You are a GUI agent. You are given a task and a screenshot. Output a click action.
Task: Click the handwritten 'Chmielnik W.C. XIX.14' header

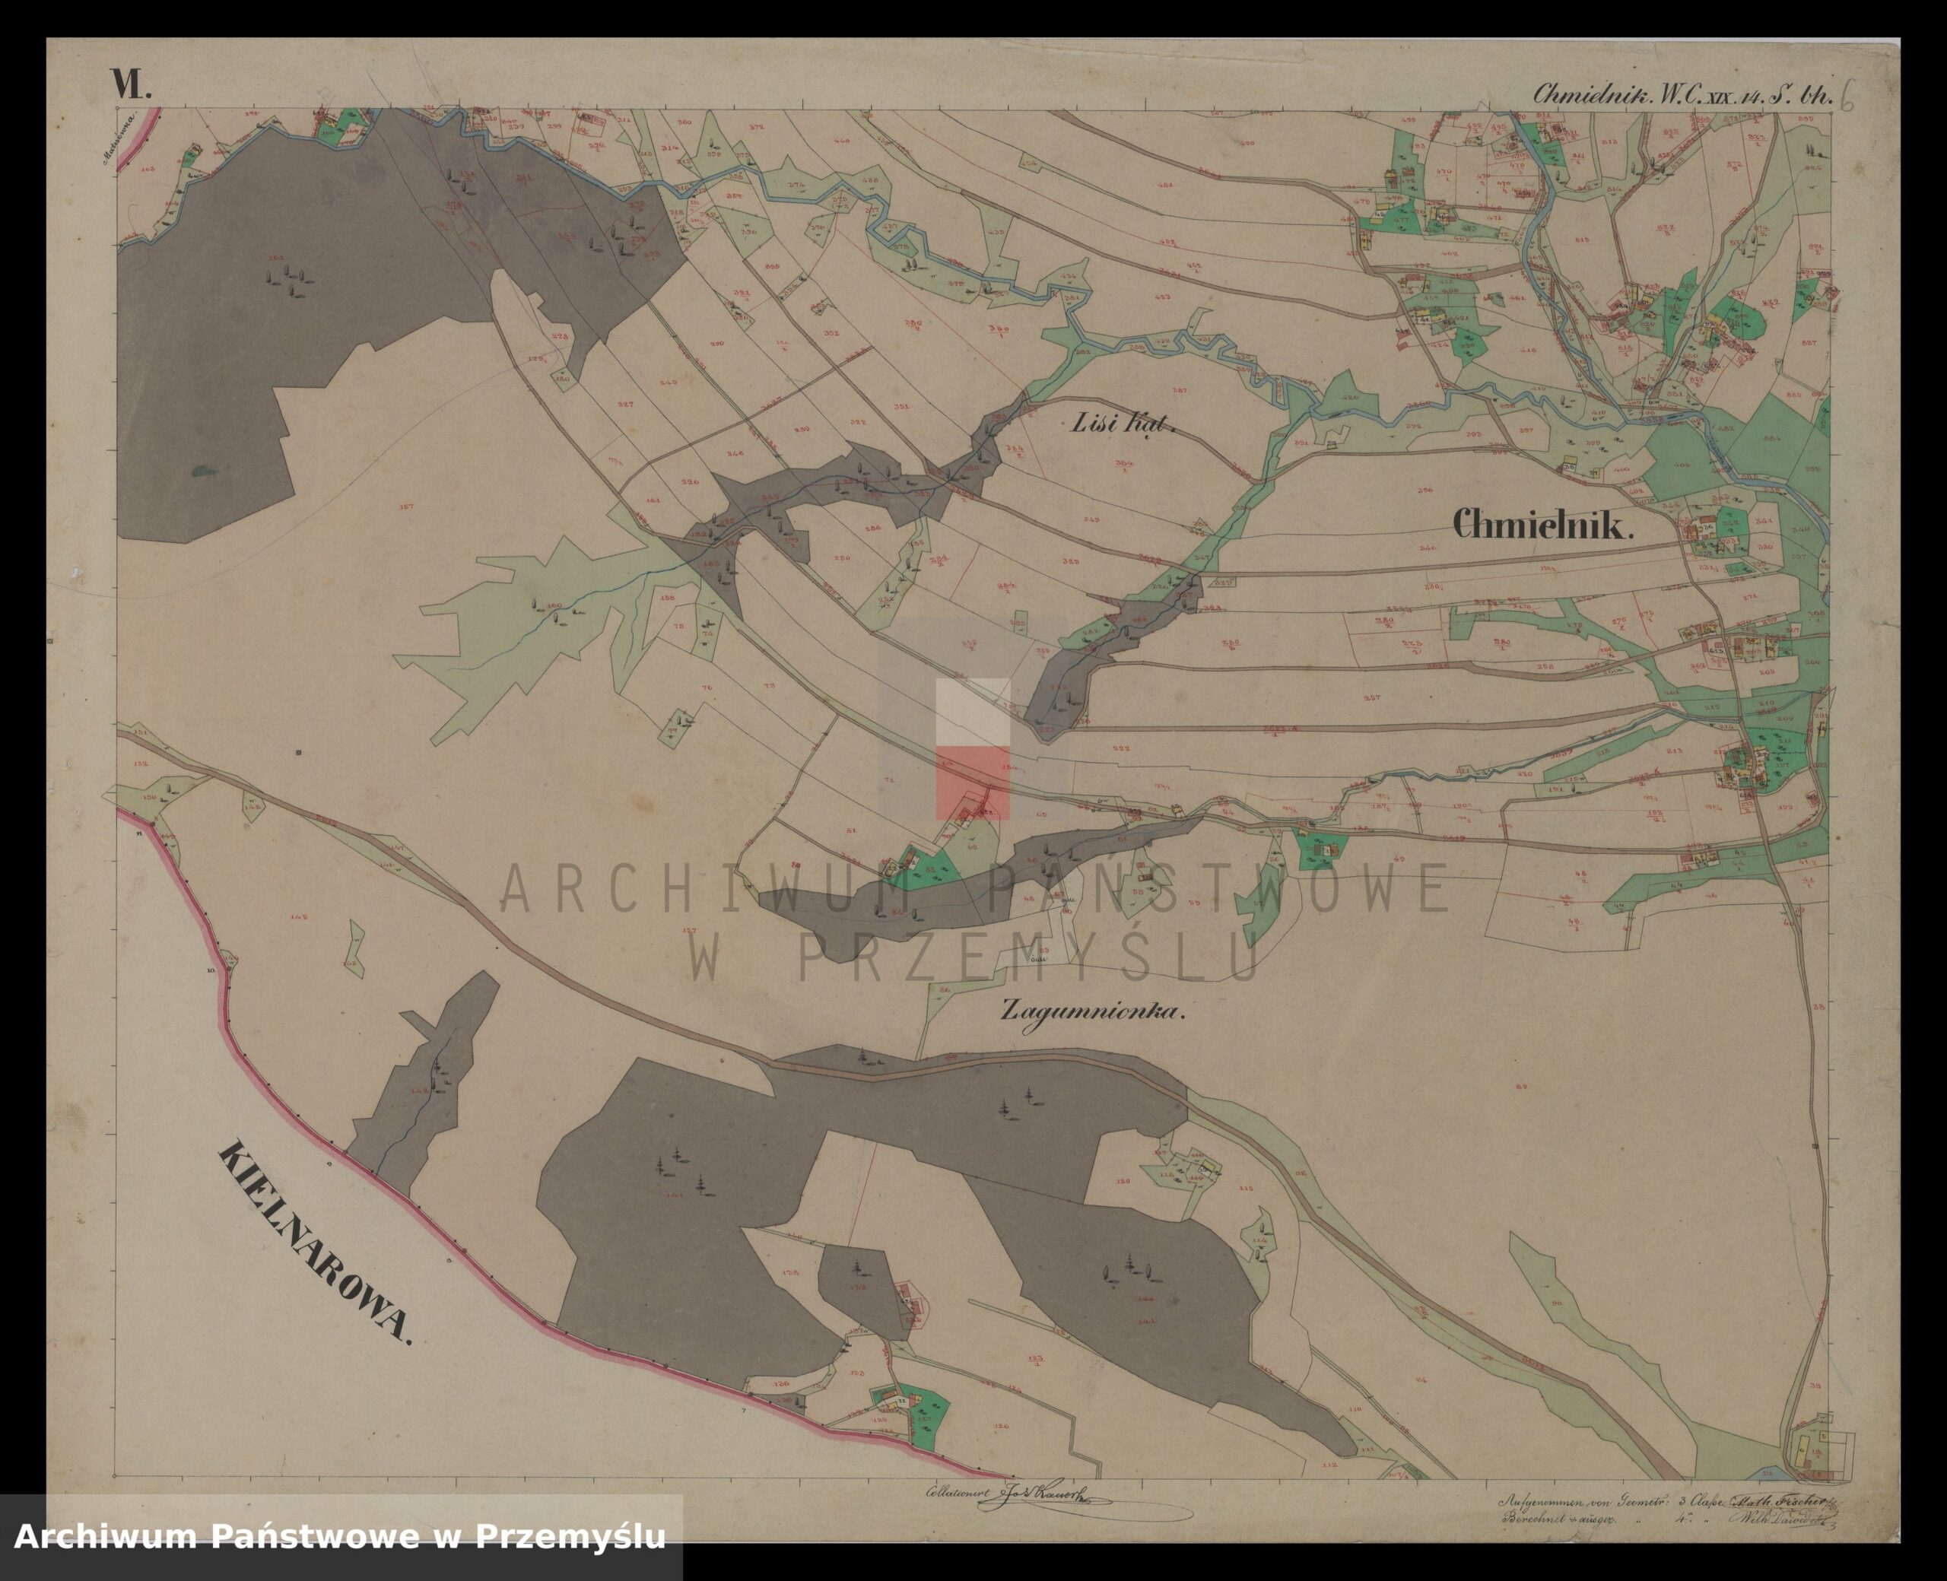[1683, 95]
